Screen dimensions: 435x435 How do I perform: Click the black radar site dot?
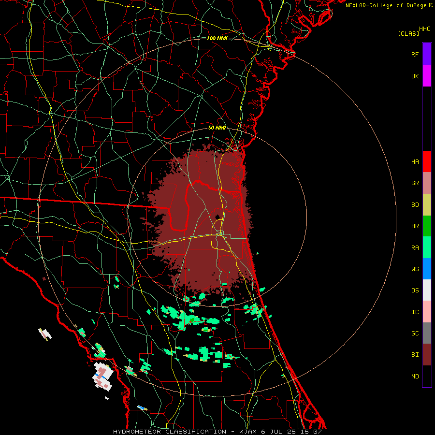[x=217, y=217]
